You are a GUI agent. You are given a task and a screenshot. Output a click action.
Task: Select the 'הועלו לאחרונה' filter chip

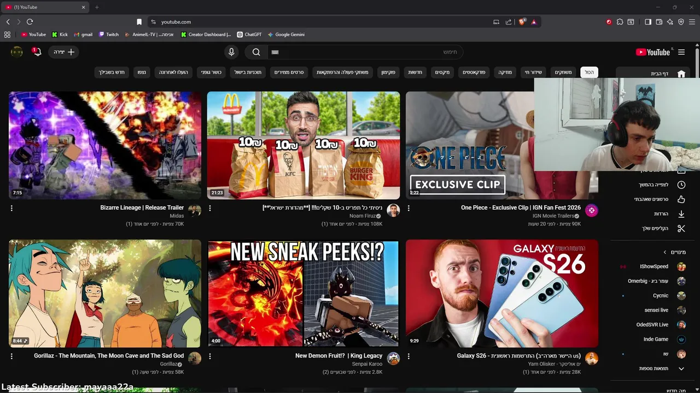173,72
